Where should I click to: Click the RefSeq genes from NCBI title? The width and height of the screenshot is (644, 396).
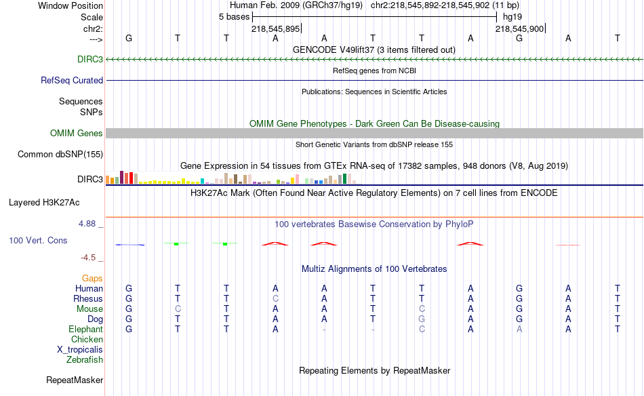click(x=374, y=71)
